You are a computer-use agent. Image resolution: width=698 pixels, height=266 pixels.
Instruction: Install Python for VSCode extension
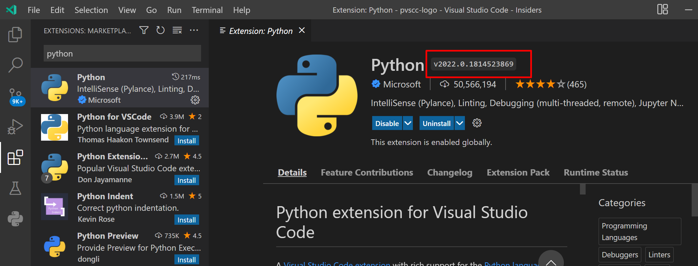pos(186,141)
